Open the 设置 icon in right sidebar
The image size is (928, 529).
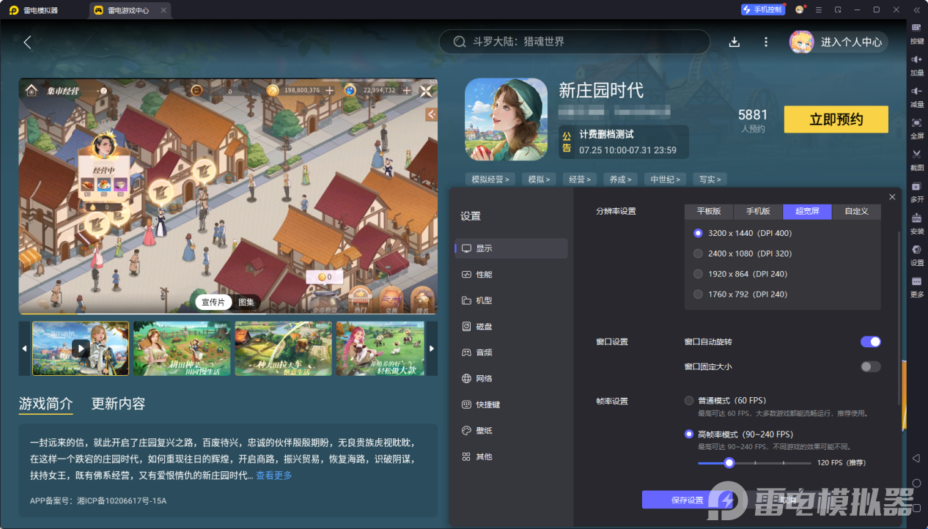(x=916, y=249)
